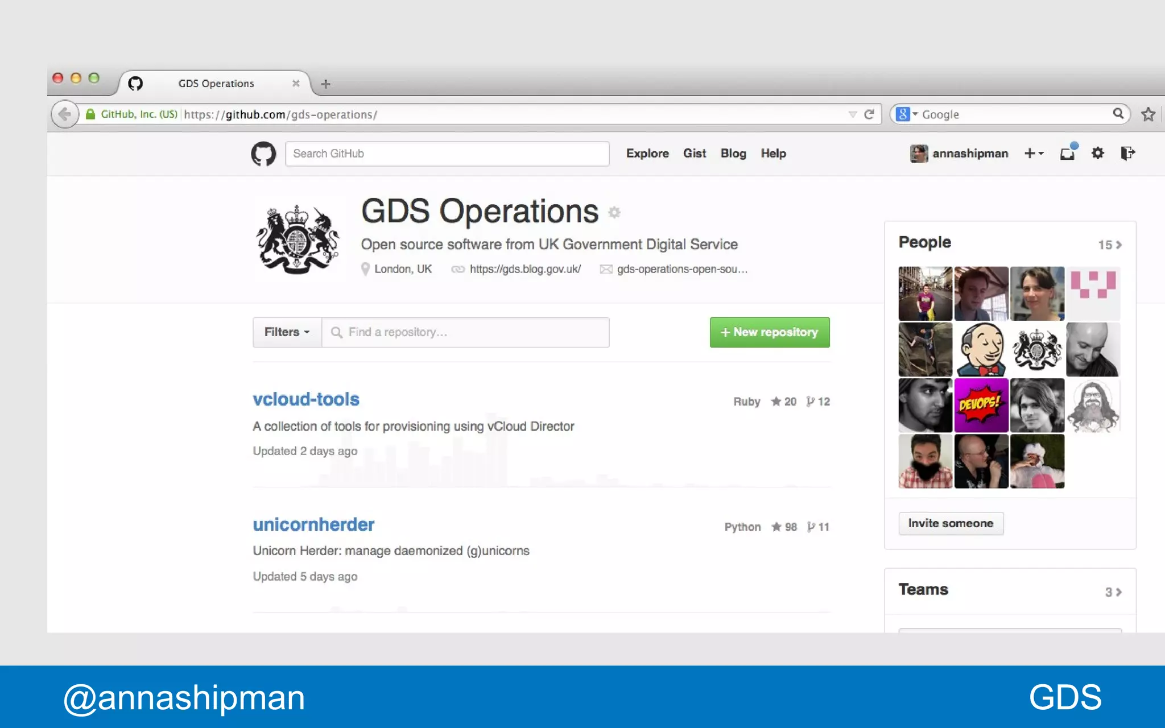1165x728 pixels.
Task: Open account settings gear icon
Action: click(x=1097, y=153)
